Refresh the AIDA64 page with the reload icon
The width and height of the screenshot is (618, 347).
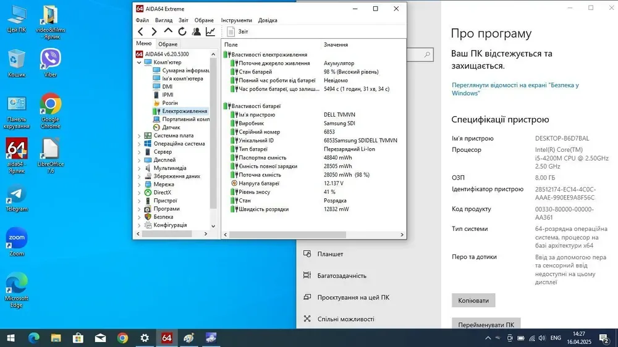pos(182,31)
